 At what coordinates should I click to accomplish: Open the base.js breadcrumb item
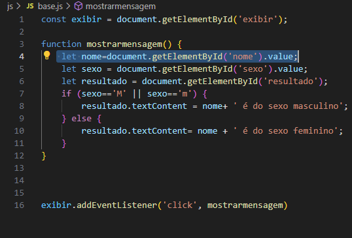50,7
